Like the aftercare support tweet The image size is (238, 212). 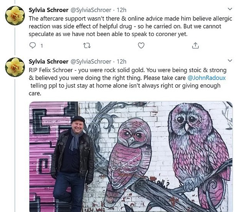(141, 46)
